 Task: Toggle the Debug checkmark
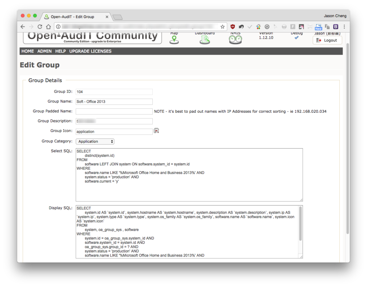coord(296,38)
